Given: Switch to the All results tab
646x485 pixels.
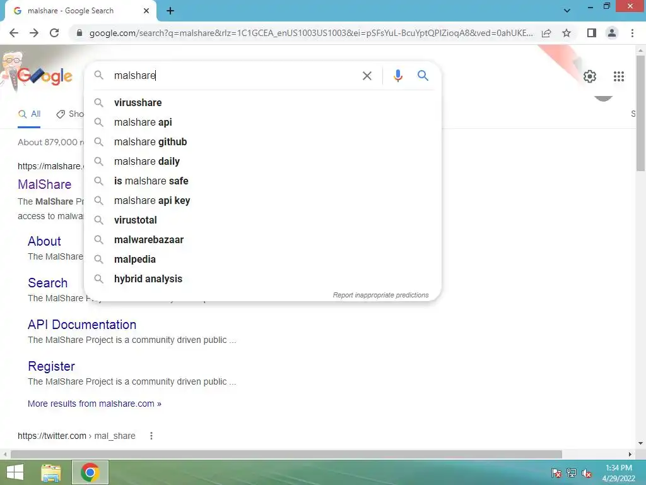Looking at the screenshot, I should click(29, 114).
